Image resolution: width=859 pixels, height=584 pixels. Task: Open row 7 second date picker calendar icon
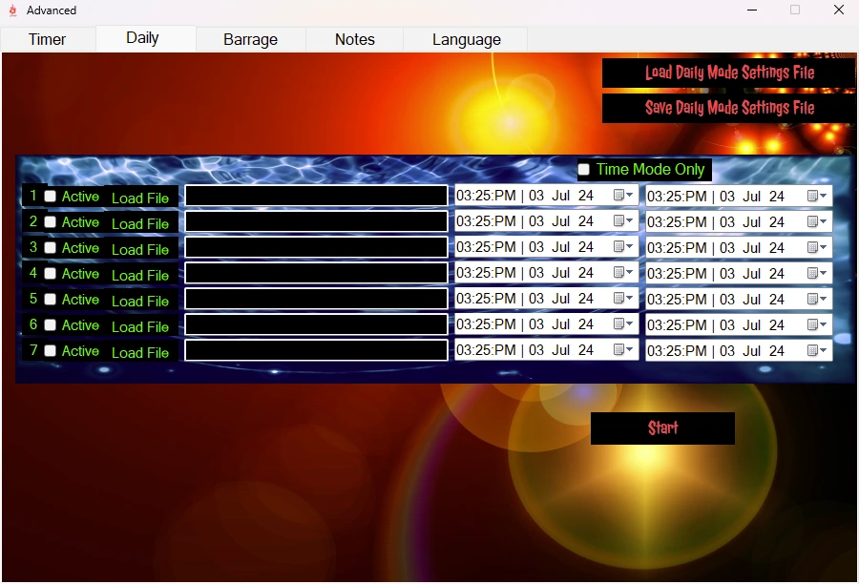tap(817, 350)
